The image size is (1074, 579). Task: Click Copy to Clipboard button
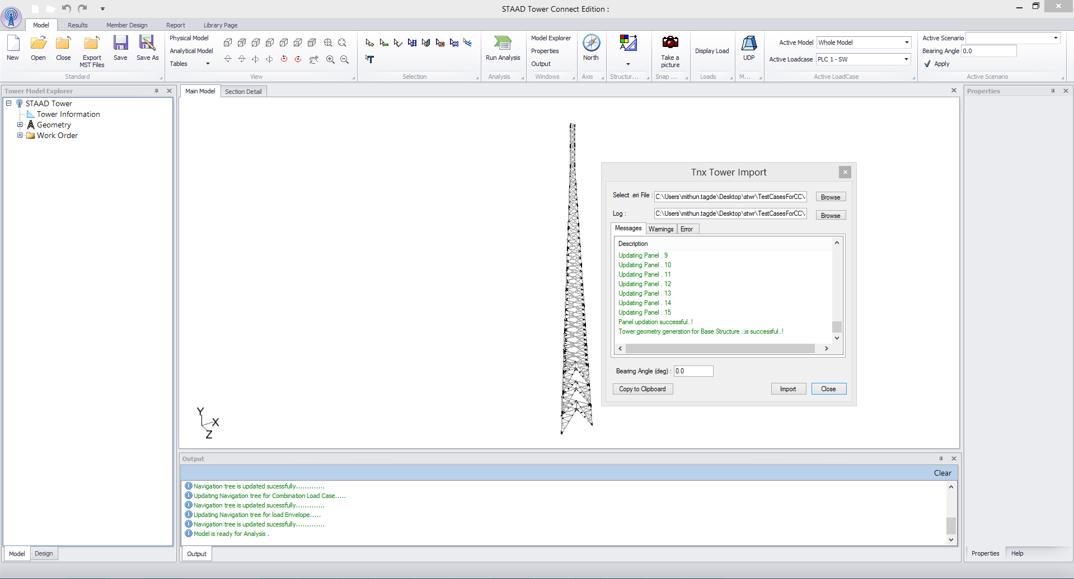[x=642, y=389]
